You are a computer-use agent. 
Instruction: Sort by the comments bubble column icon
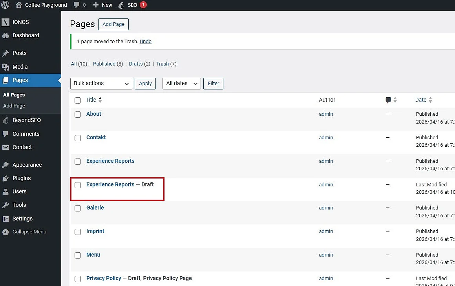tap(388, 100)
